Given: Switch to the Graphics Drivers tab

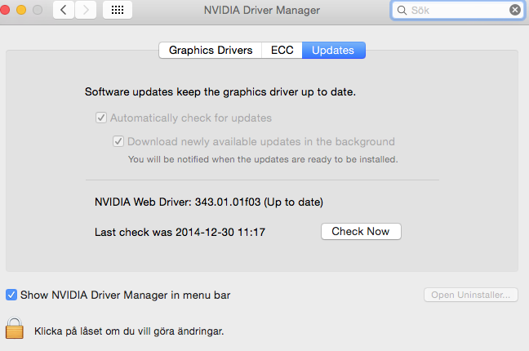Looking at the screenshot, I should click(211, 50).
